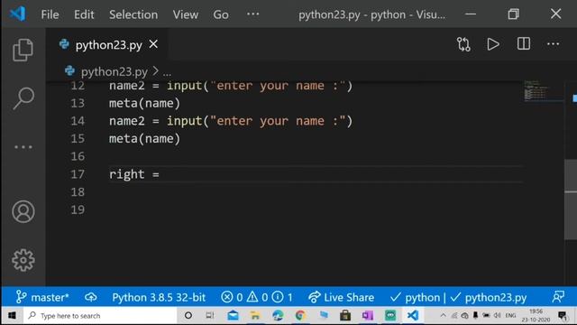Open Microsoft Edge from taskbar
This screenshot has width=577, height=325.
[278, 315]
